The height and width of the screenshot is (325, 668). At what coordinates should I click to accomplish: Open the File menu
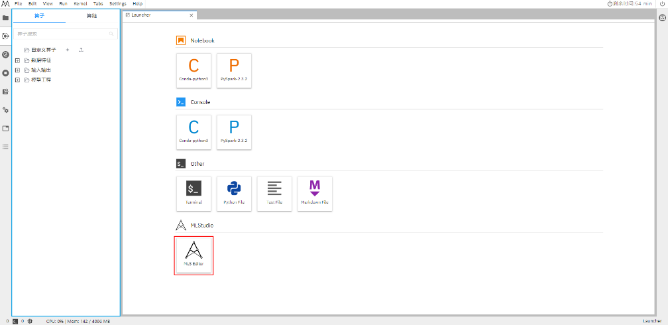coord(19,3)
